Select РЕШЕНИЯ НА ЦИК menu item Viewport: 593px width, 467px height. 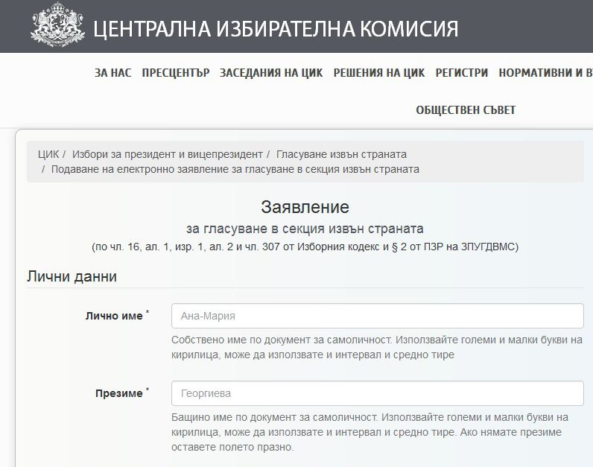tap(378, 73)
